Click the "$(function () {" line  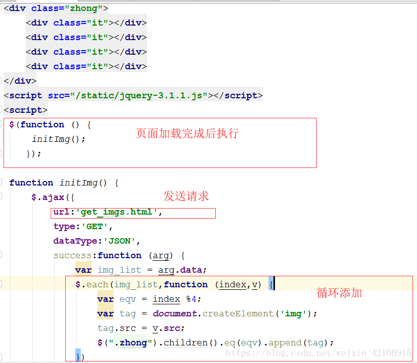(50, 125)
